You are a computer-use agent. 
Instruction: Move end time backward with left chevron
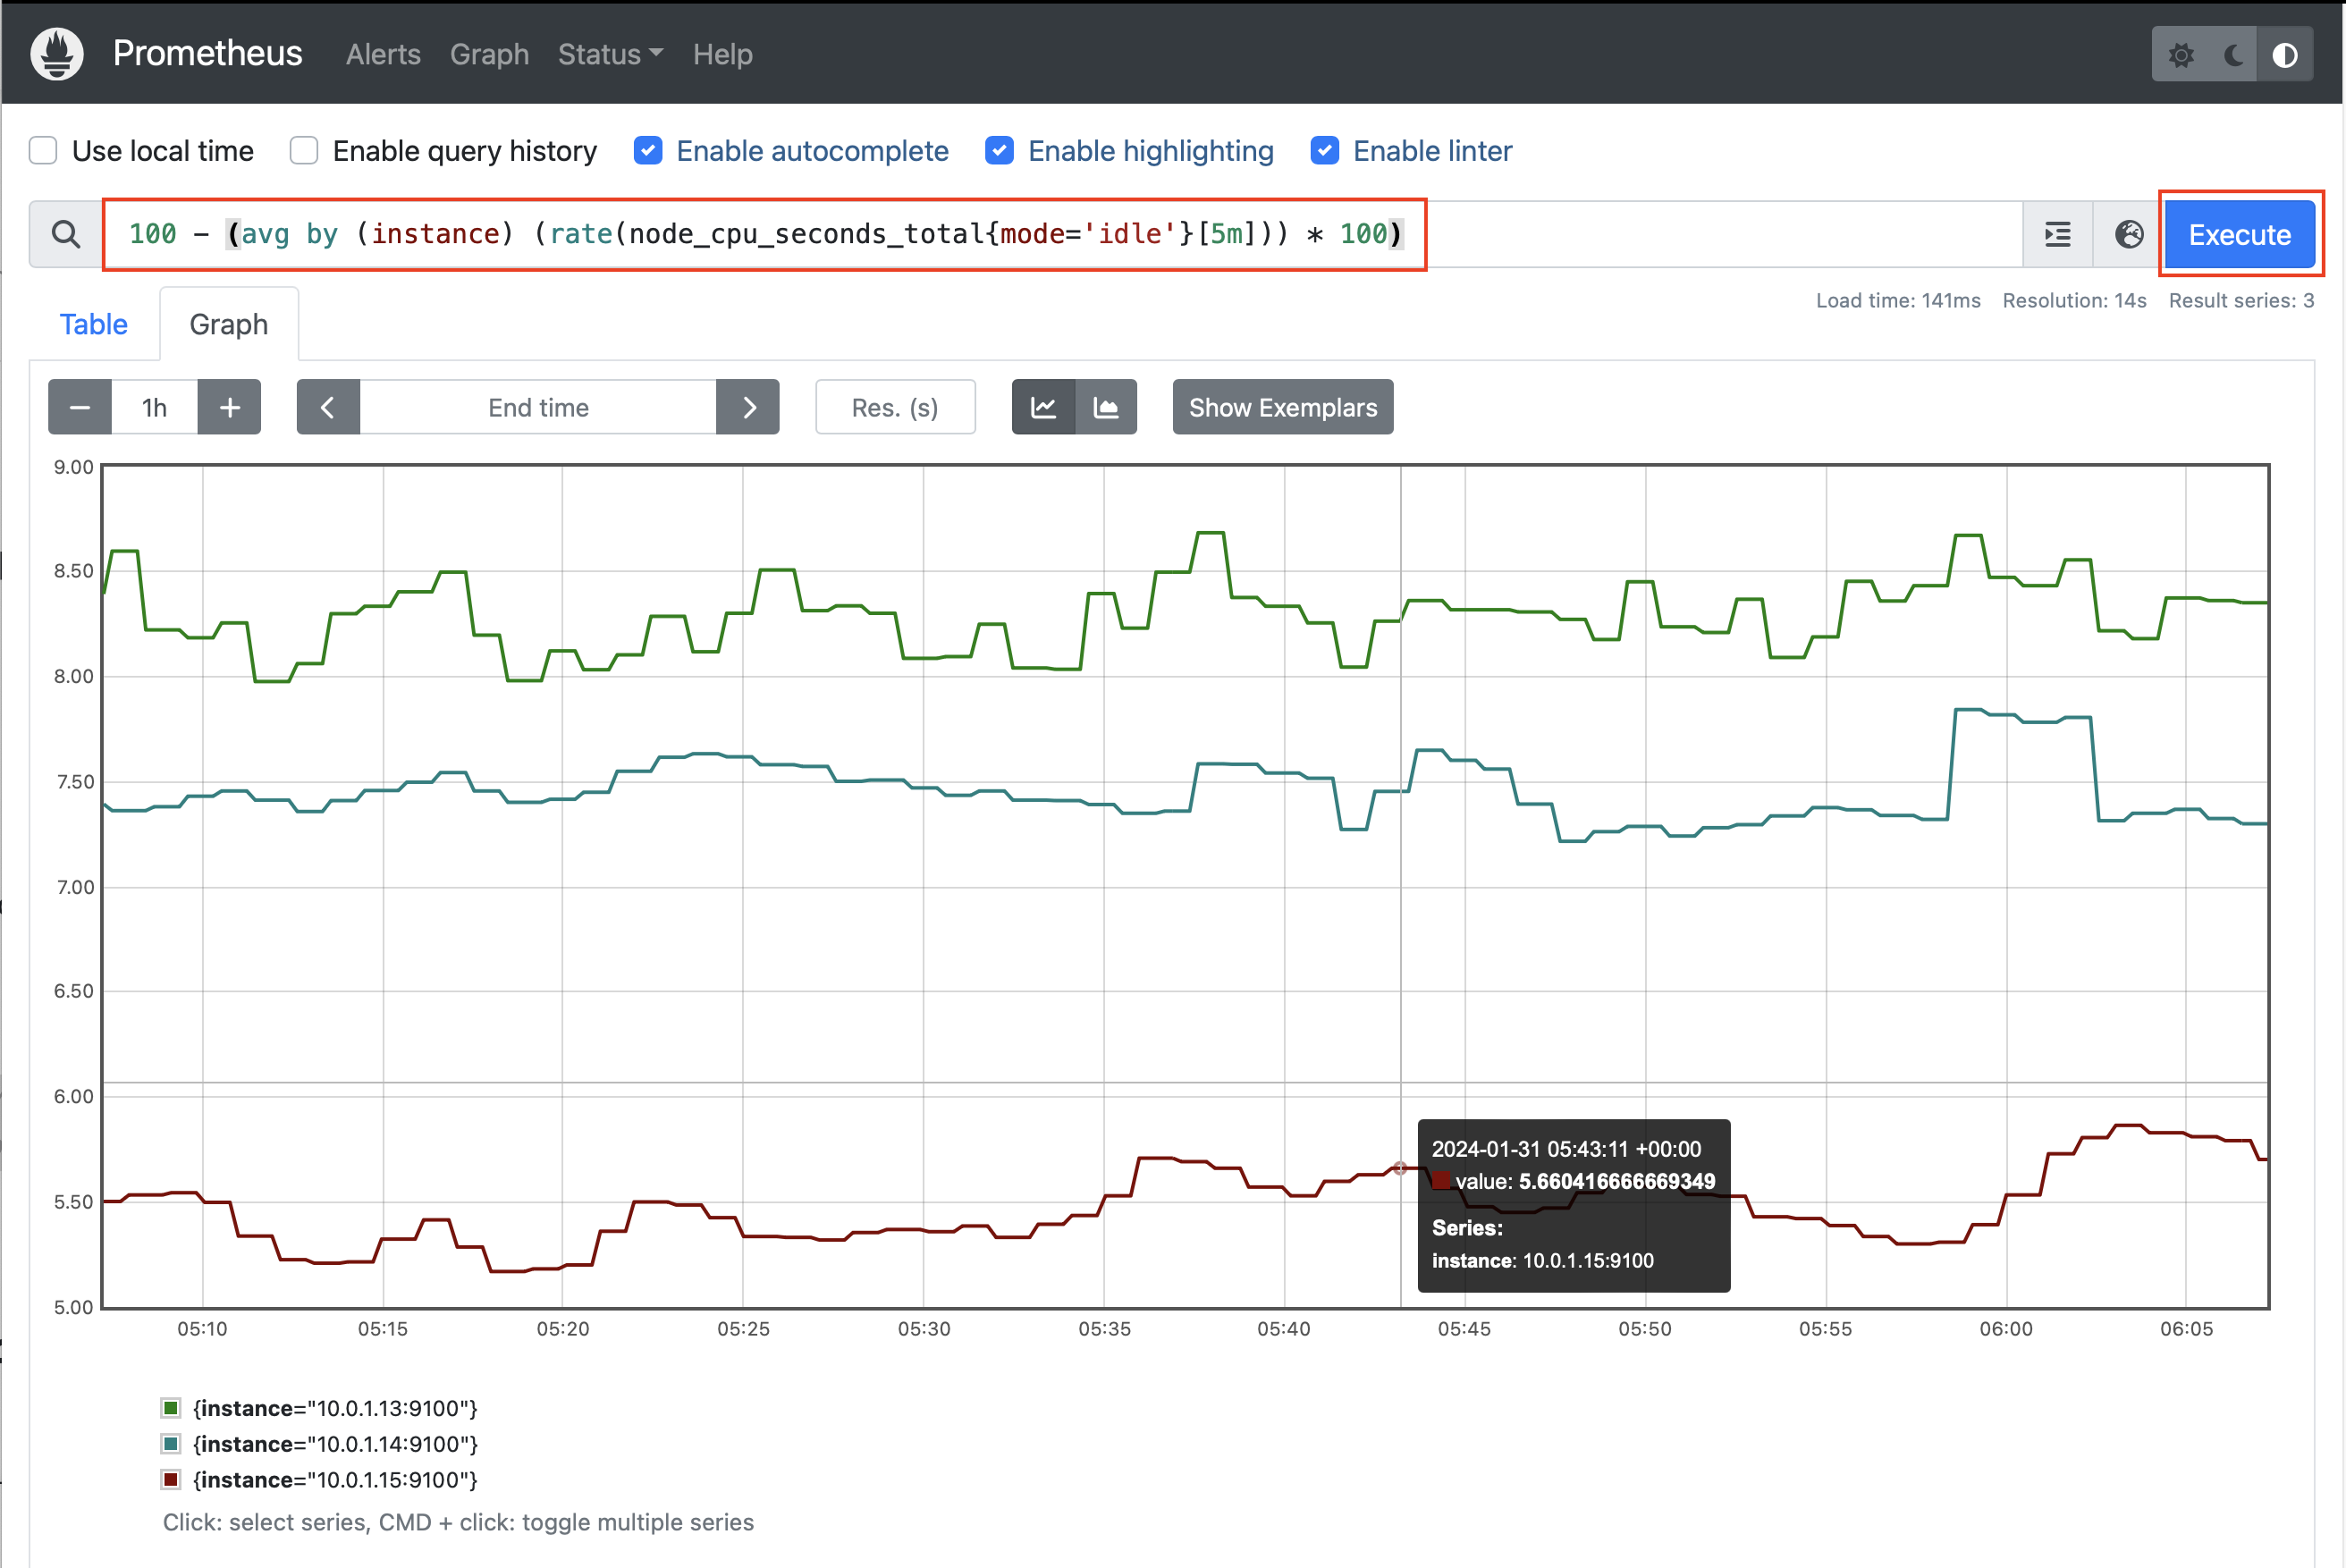[x=328, y=407]
